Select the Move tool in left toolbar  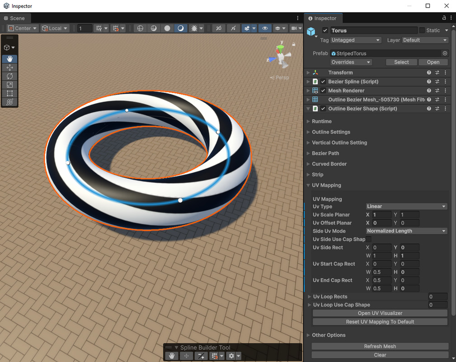[x=9, y=67]
